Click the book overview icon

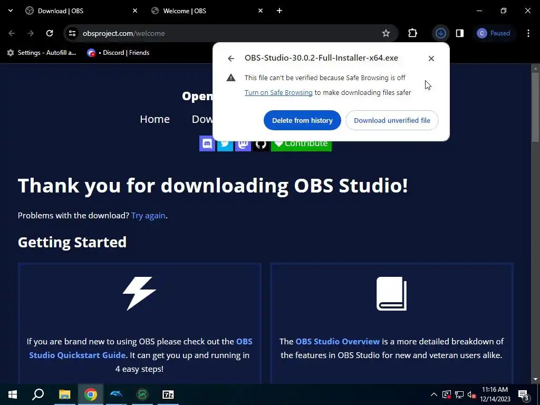click(392, 293)
